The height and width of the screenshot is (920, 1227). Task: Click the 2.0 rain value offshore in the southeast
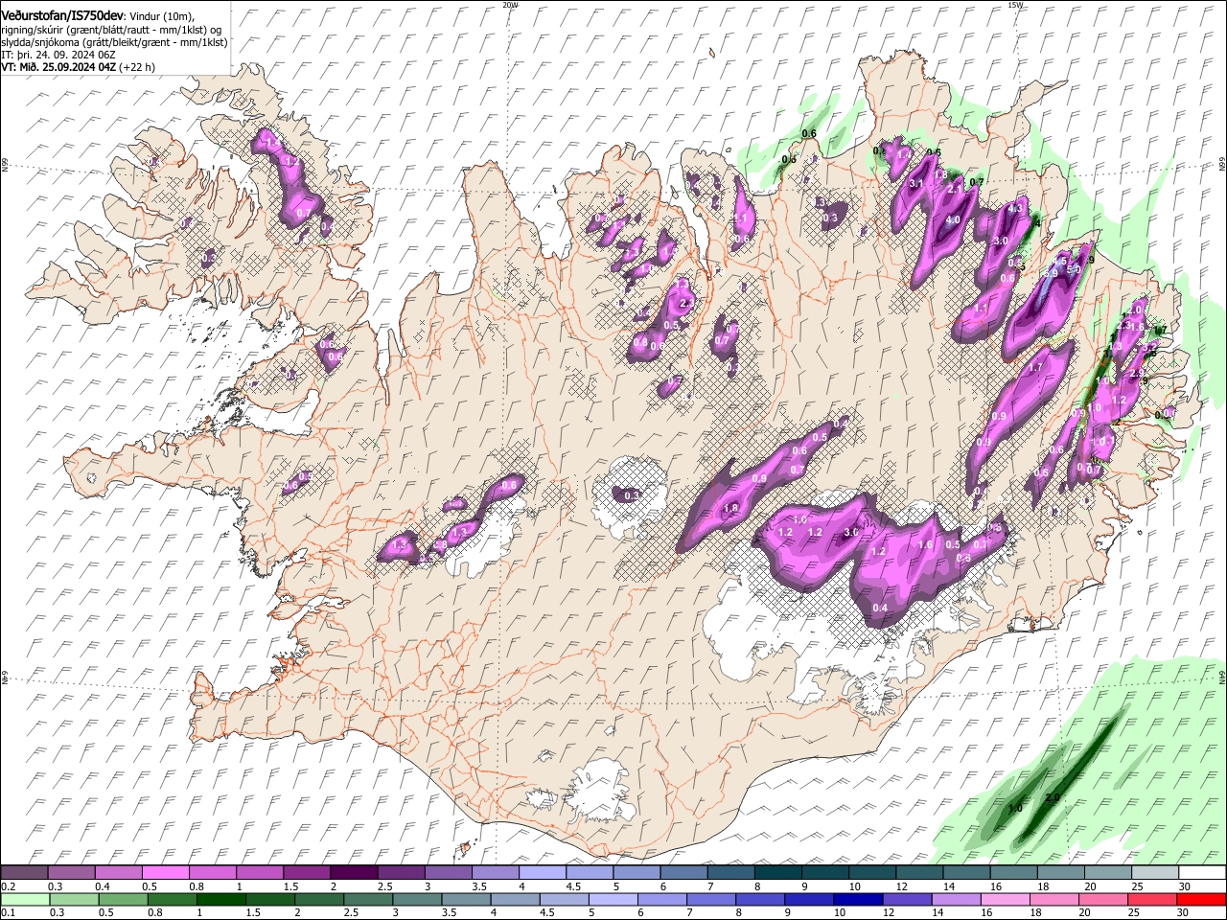click(1052, 797)
